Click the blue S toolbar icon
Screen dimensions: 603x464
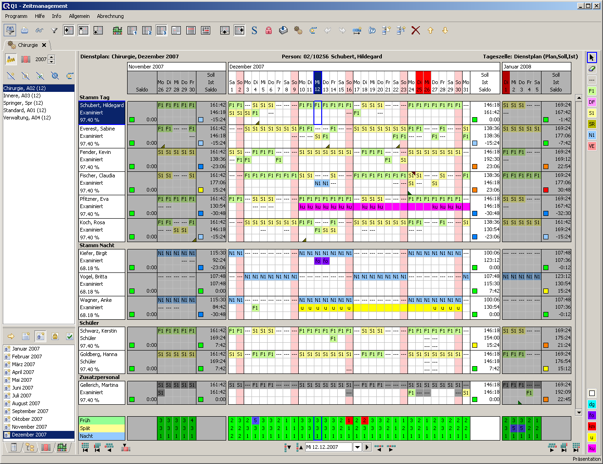point(254,31)
